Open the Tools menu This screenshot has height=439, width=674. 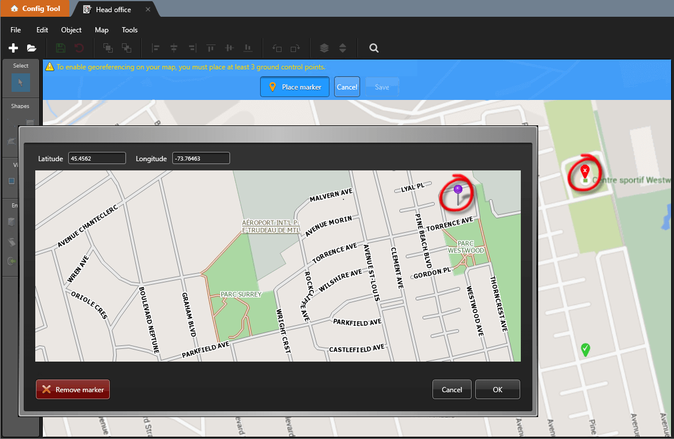(129, 30)
